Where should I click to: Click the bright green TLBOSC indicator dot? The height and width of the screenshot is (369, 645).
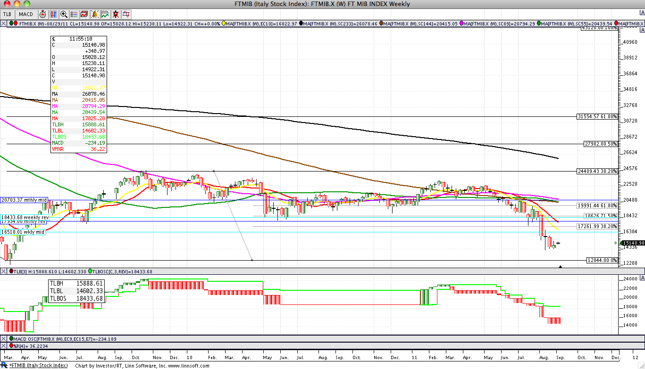click(90, 271)
